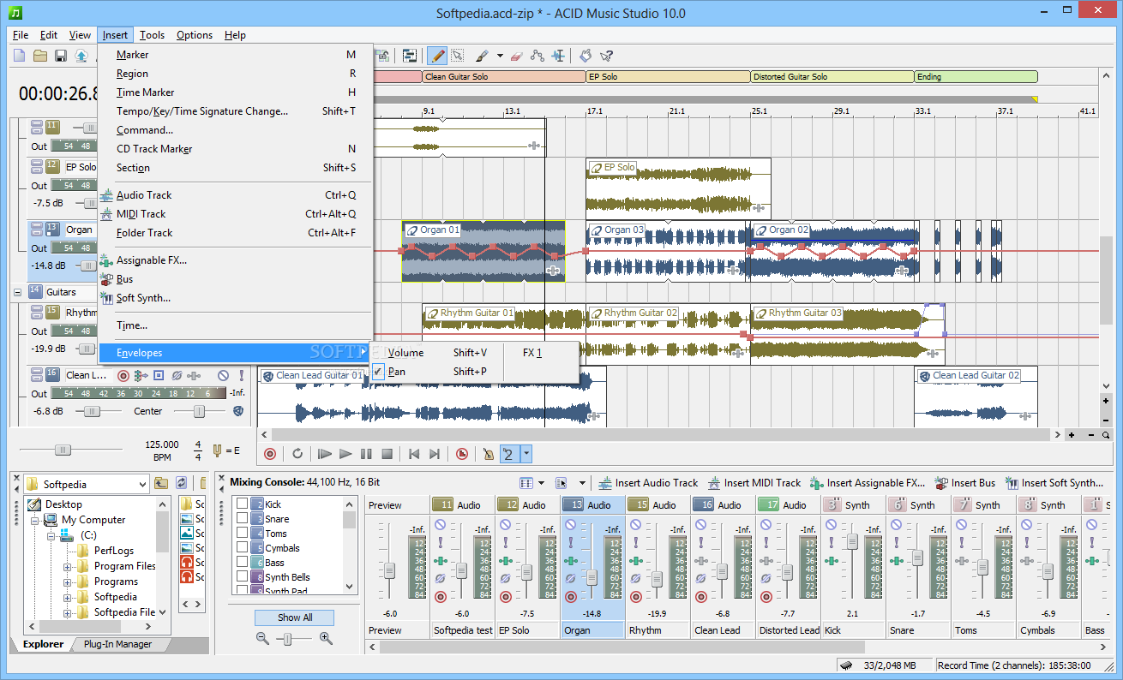Screen dimensions: 1123x680
Task: Open the Softpedia folder dropdown in Explorer
Action: click(x=141, y=484)
